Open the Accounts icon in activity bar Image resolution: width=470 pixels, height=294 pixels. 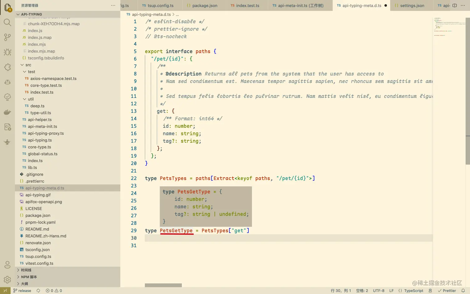7,265
